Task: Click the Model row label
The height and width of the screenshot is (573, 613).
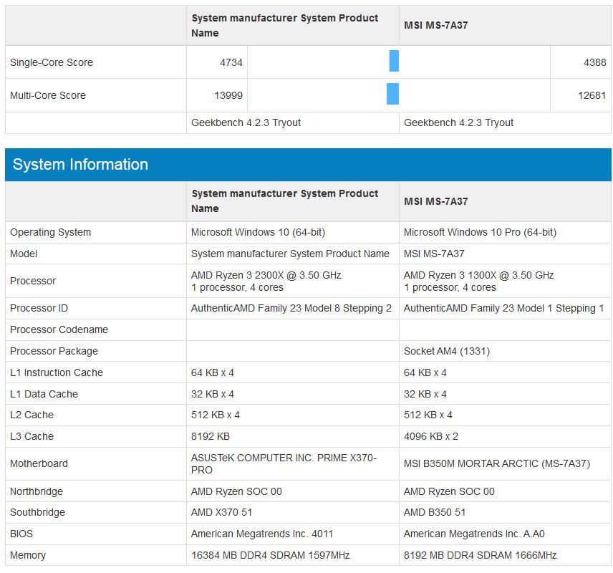Action: (24, 254)
